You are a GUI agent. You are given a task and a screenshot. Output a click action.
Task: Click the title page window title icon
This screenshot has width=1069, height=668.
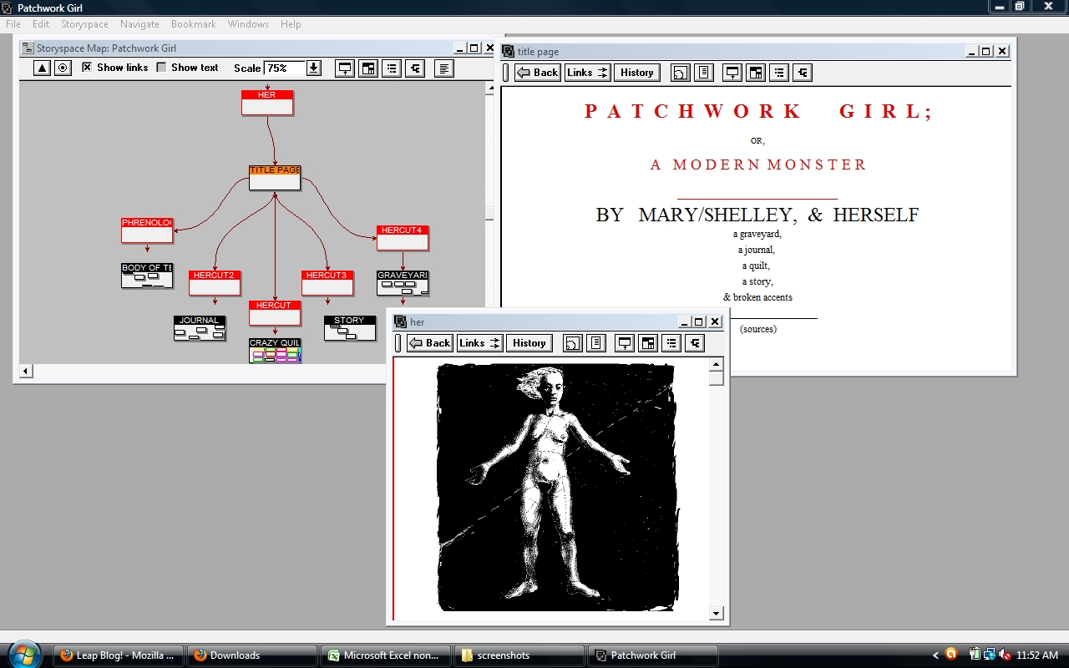(508, 52)
